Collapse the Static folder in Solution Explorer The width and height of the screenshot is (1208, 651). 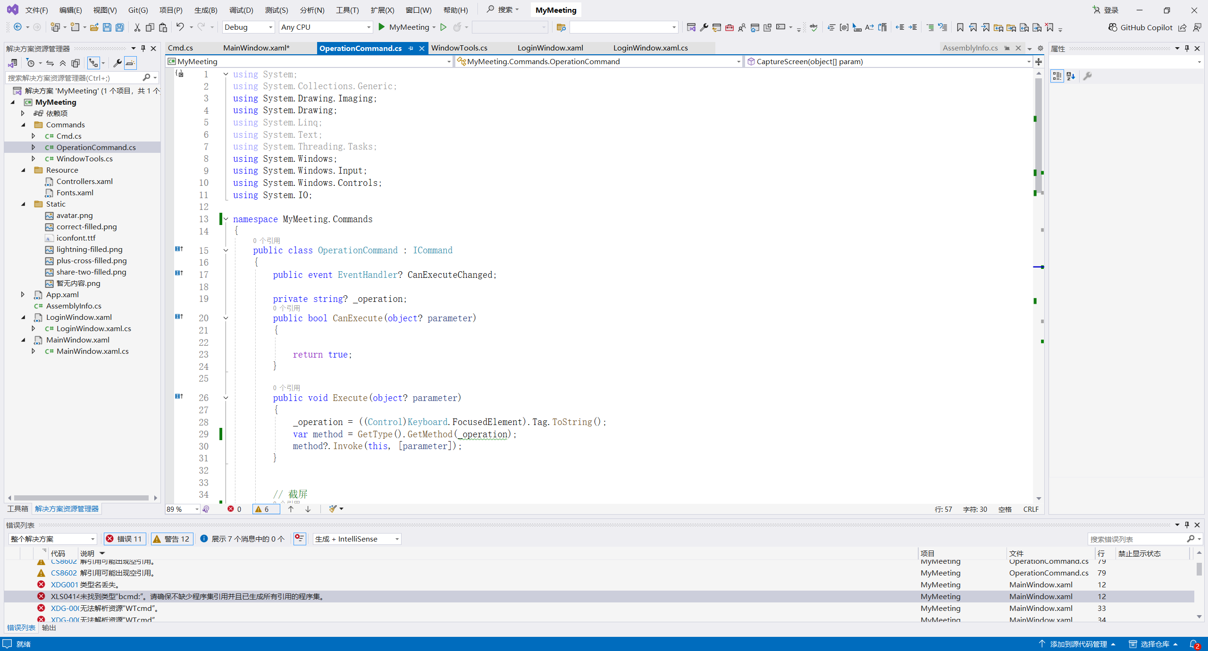(x=23, y=204)
